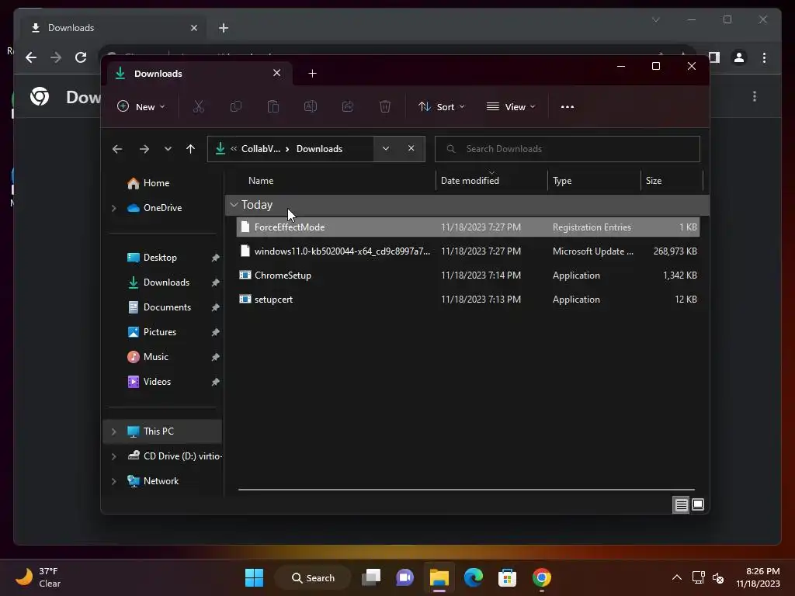The height and width of the screenshot is (596, 795).
Task: Expand OneDrive in navigation pane
Action: pyautogui.click(x=114, y=208)
